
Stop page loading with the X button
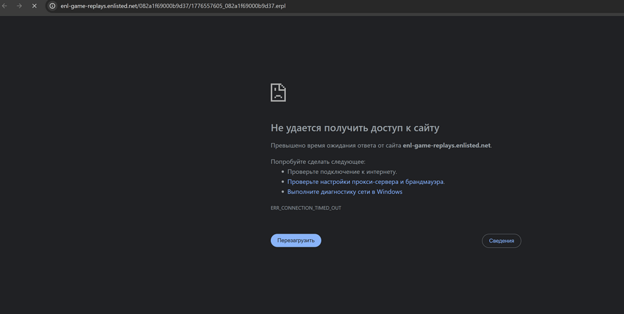pyautogui.click(x=34, y=6)
